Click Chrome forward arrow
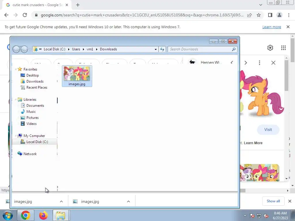This screenshot has width=295, height=221. tap(16, 15)
